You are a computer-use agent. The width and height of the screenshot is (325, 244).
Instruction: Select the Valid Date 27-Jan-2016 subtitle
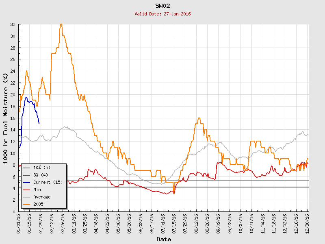pos(162,14)
